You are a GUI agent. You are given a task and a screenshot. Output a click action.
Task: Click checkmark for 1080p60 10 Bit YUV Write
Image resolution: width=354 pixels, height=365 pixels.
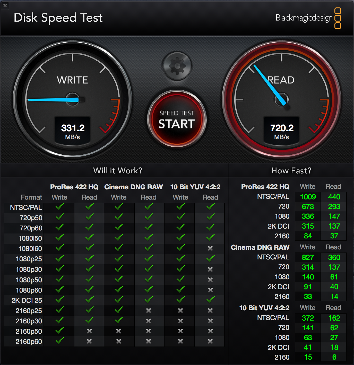pos(180,289)
